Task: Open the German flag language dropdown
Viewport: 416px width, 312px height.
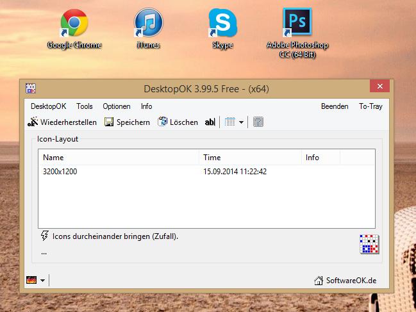Action: (x=35, y=280)
